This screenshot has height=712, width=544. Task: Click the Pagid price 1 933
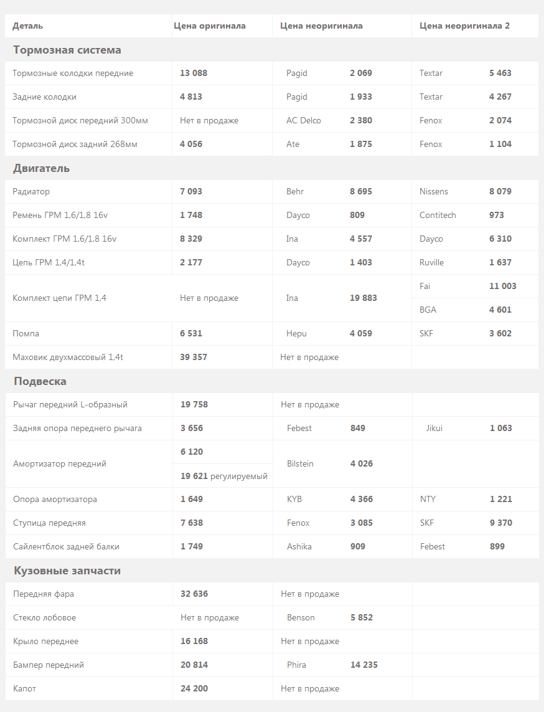pos(361,97)
